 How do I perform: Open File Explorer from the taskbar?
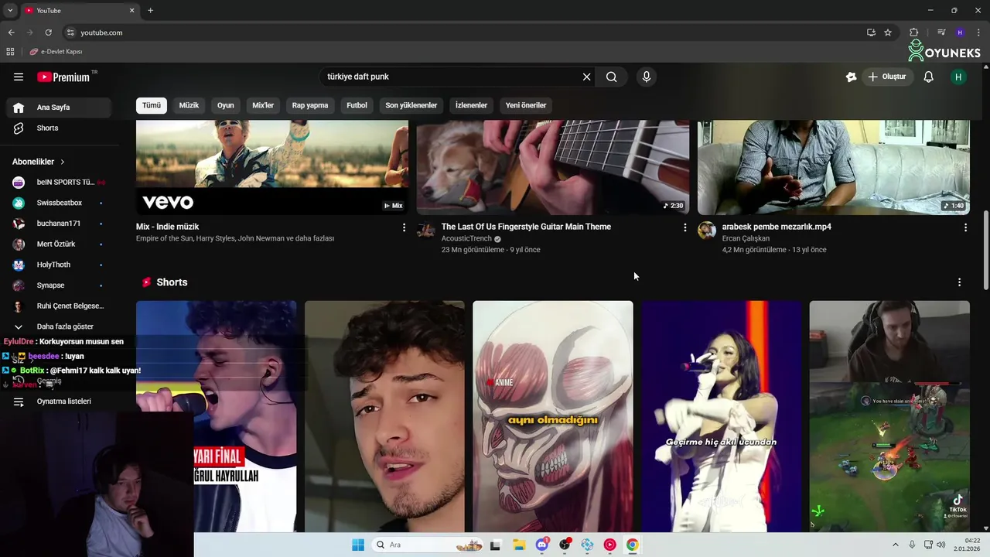[519, 545]
